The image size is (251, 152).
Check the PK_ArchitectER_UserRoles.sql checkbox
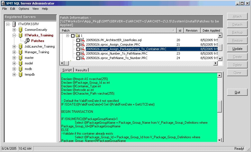click(78, 40)
